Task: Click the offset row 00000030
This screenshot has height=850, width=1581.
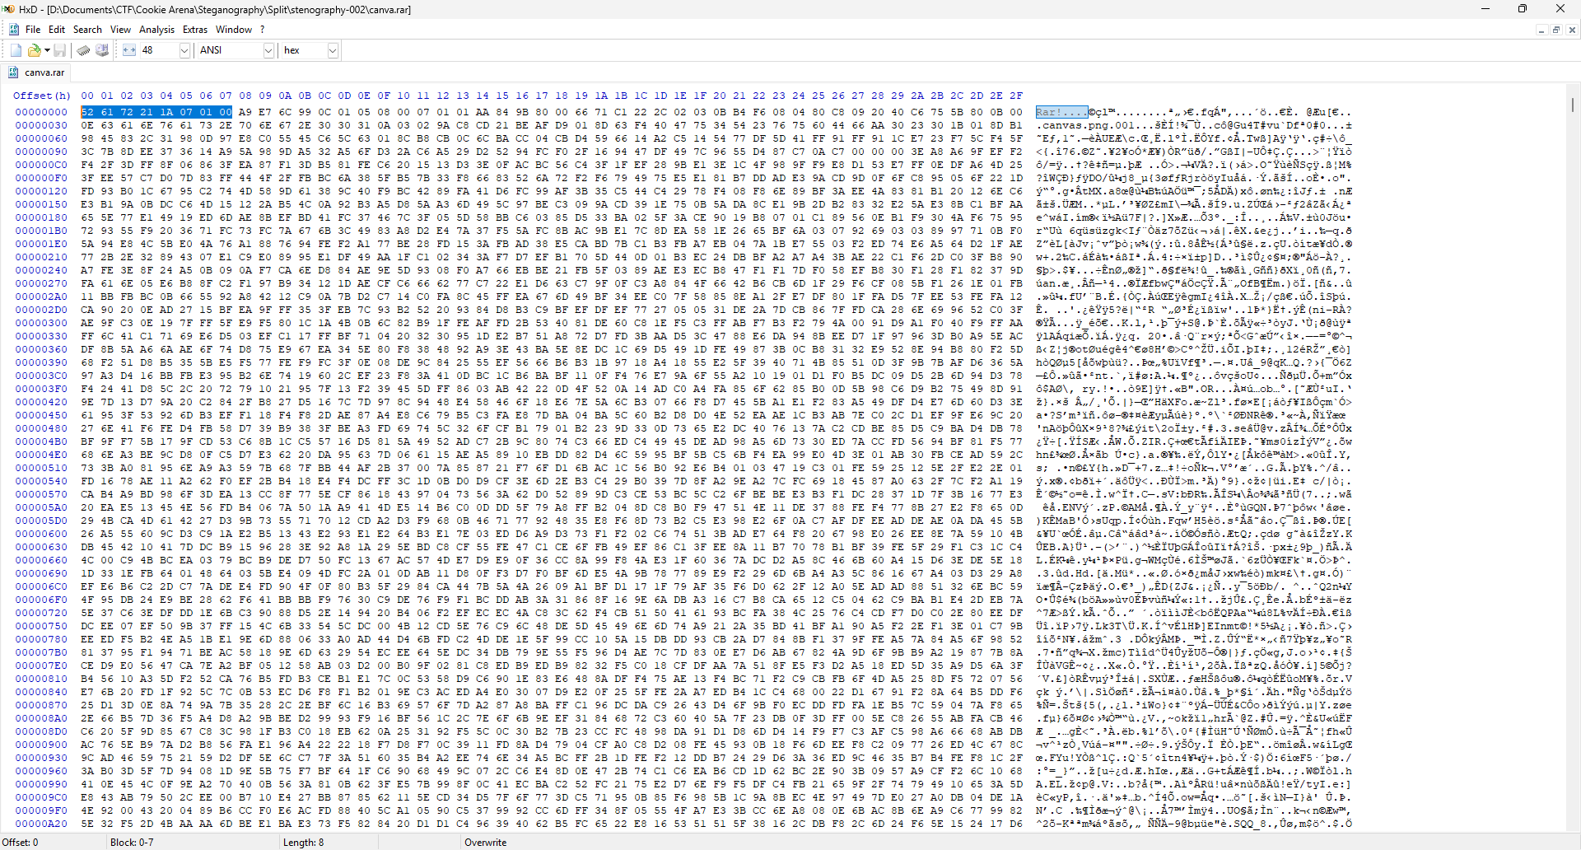Action: (41, 125)
